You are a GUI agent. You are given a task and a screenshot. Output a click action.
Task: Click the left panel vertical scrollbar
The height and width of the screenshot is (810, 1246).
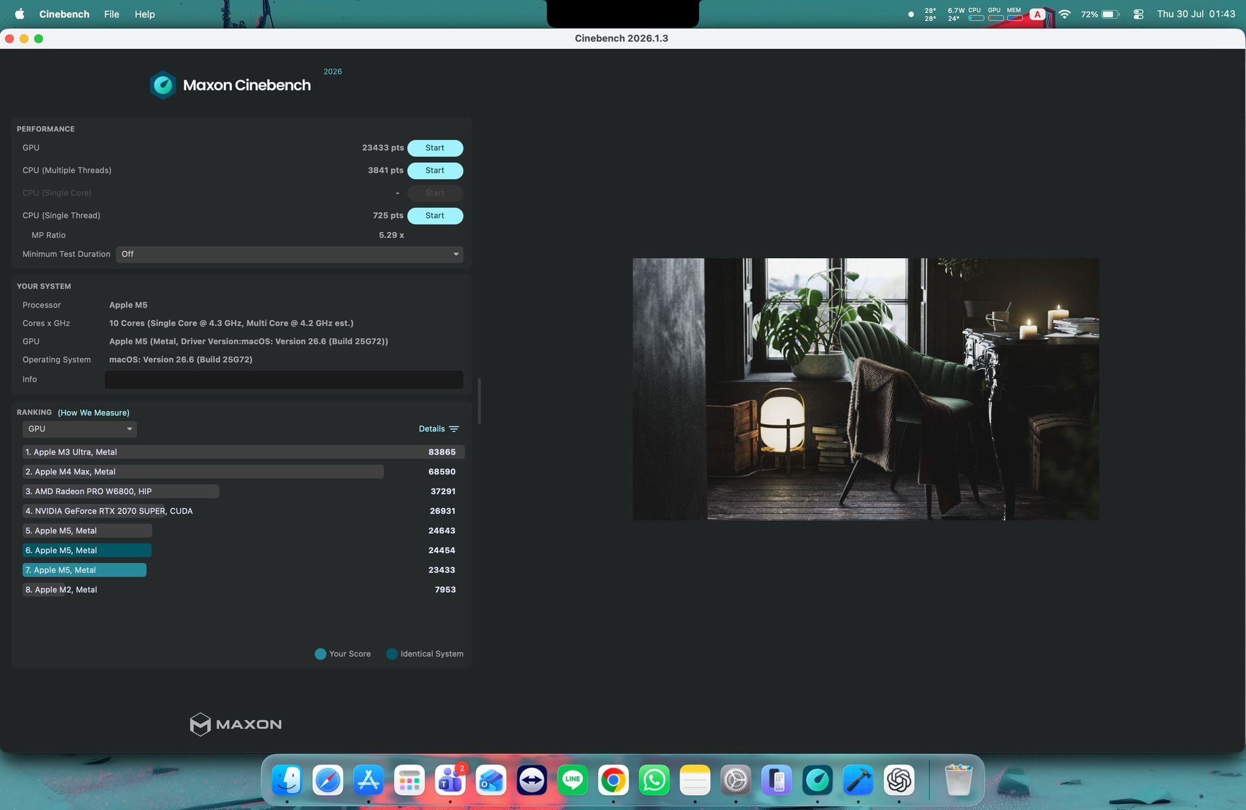[x=480, y=401]
